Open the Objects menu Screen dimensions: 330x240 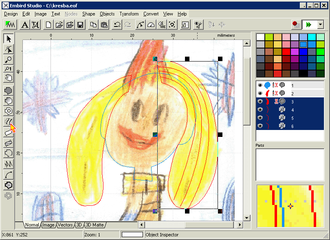(x=107, y=14)
